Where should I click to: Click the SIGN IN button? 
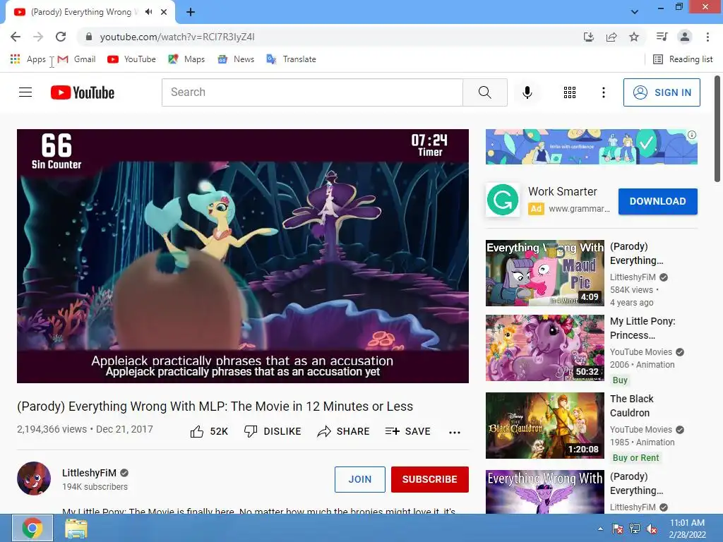[662, 92]
